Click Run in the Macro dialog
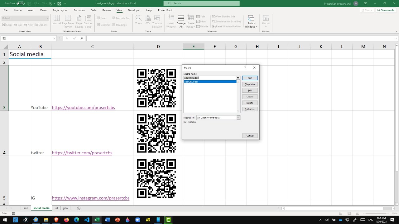Screen dimensions: 399x224 click(250, 78)
